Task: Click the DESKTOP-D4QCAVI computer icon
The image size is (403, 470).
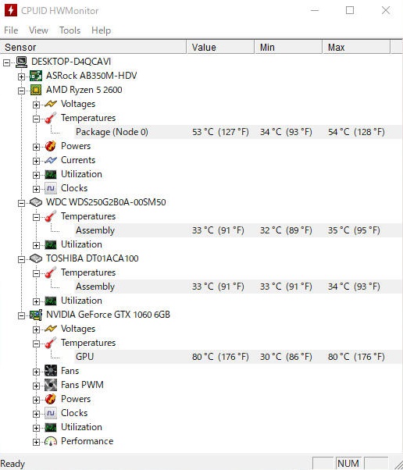Action: pyautogui.click(x=21, y=62)
